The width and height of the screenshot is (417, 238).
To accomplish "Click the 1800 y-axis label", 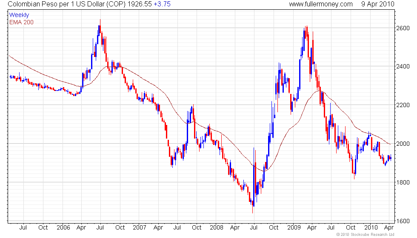I will pyautogui.click(x=403, y=182).
